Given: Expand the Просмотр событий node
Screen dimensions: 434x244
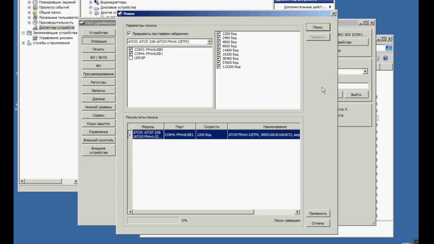Looking at the screenshot, I should (29, 7).
